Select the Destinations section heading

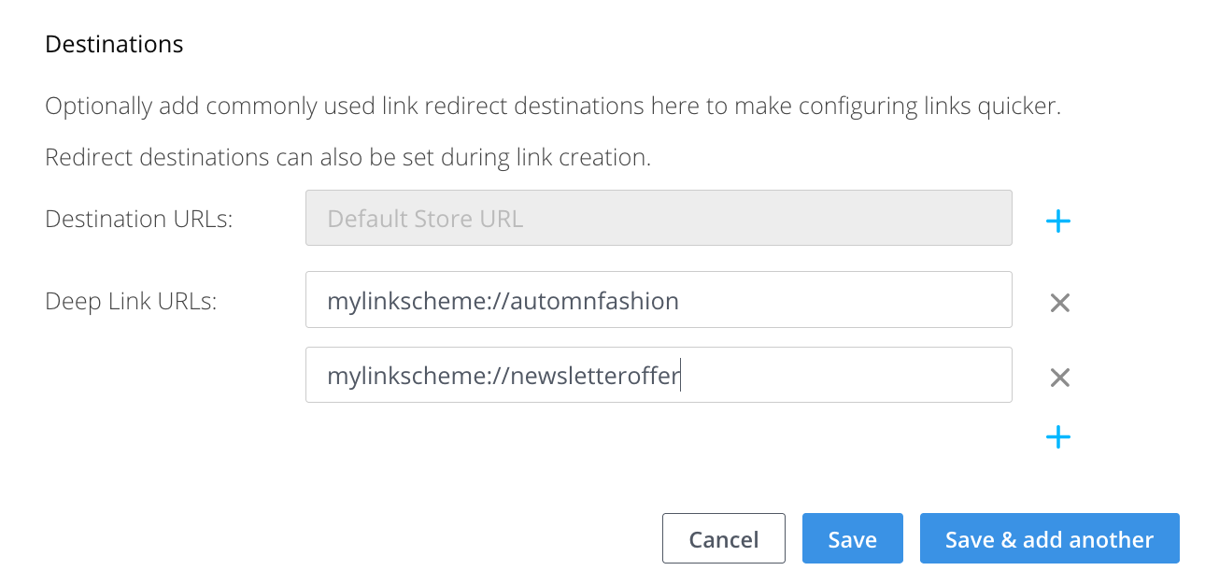pyautogui.click(x=114, y=44)
